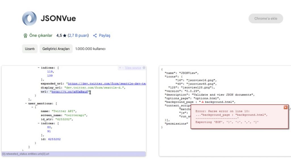Screen dimensions: 291x164
Task: Click the index value 91
Action: coord(49,131)
